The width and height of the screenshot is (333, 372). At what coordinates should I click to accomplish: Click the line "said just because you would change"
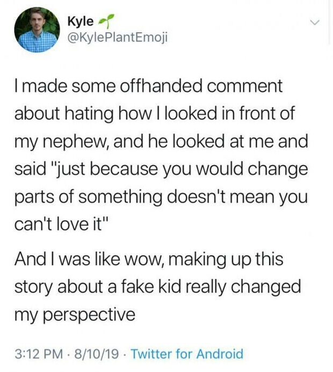pyautogui.click(x=161, y=170)
